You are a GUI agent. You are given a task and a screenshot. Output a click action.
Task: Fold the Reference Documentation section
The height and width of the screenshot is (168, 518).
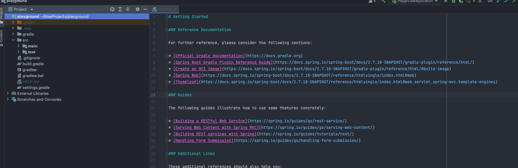pyautogui.click(x=167, y=30)
